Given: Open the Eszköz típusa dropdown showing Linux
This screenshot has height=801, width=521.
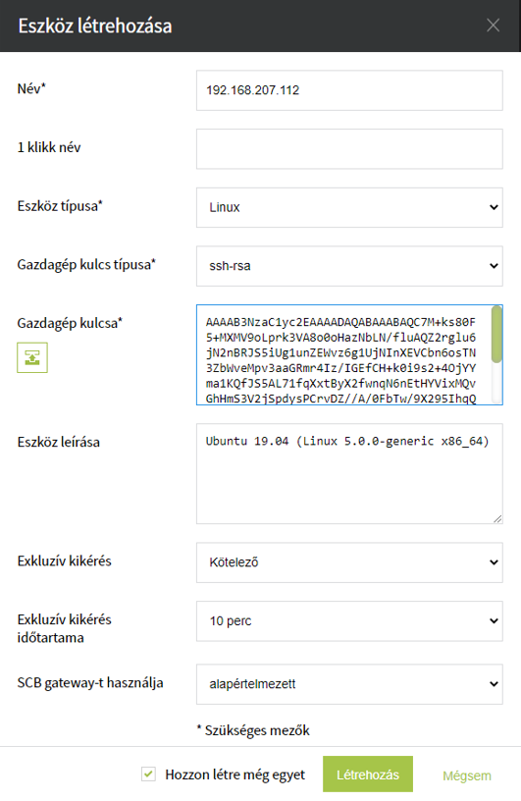Looking at the screenshot, I should click(x=349, y=207).
